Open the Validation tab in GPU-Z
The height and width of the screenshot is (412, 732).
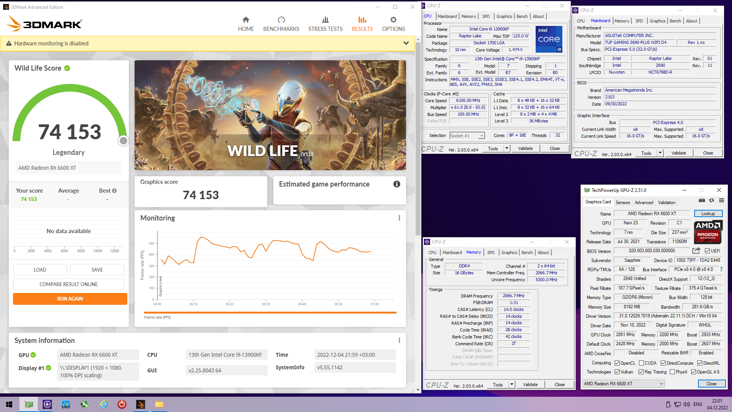tap(666, 203)
